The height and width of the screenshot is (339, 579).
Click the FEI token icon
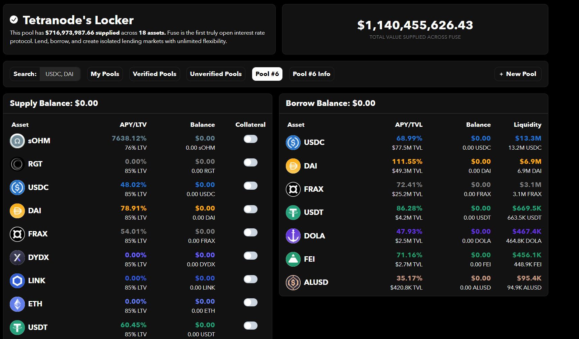[x=293, y=259]
